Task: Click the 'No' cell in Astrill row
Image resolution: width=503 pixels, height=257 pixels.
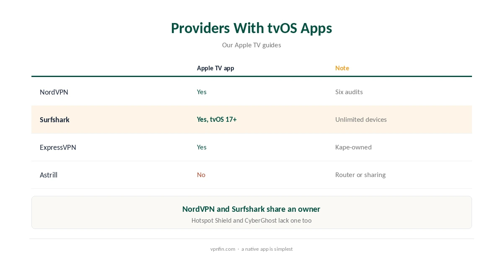Action: click(x=201, y=175)
